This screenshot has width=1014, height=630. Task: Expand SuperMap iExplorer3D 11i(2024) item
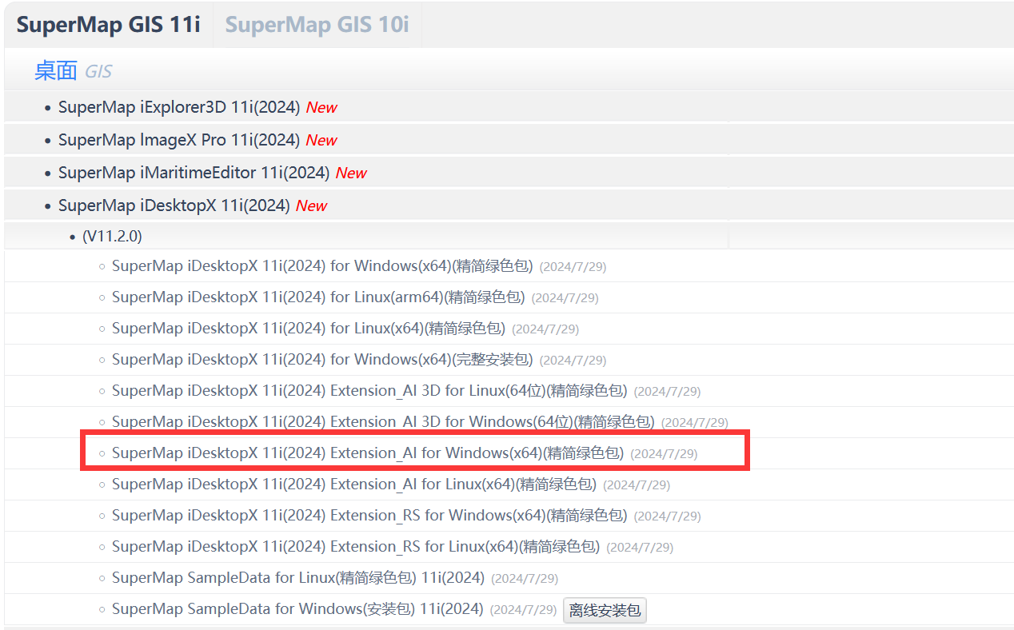pos(179,107)
